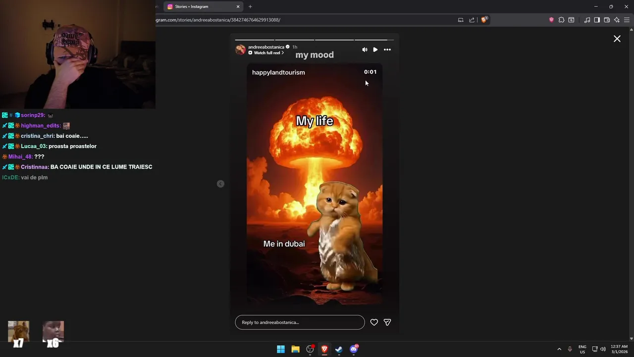Image resolution: width=634 pixels, height=357 pixels.
Task: Click the 'Me in dubai' caption text
Action: [x=284, y=244]
